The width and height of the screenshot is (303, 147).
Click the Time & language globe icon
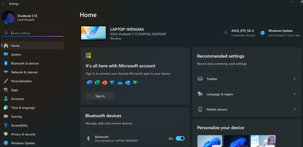pyautogui.click(x=6, y=108)
